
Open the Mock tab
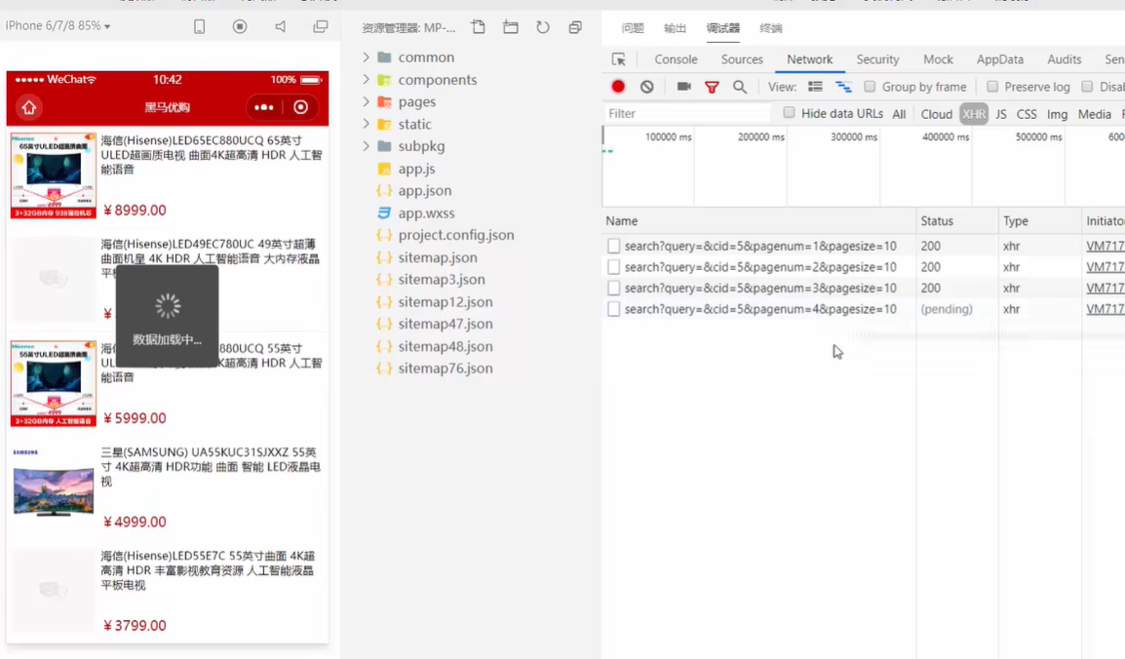pyautogui.click(x=938, y=59)
